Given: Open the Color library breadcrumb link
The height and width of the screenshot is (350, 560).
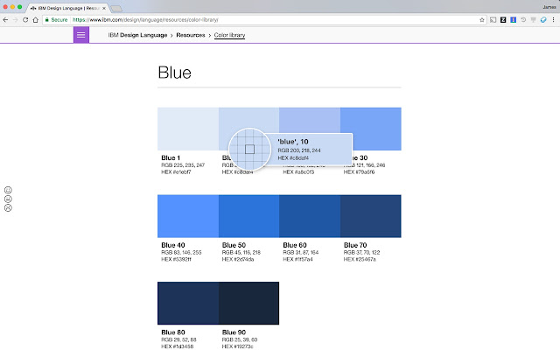Looking at the screenshot, I should point(229,35).
